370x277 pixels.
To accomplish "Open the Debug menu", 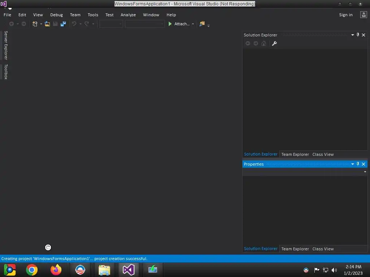I will 56,15.
